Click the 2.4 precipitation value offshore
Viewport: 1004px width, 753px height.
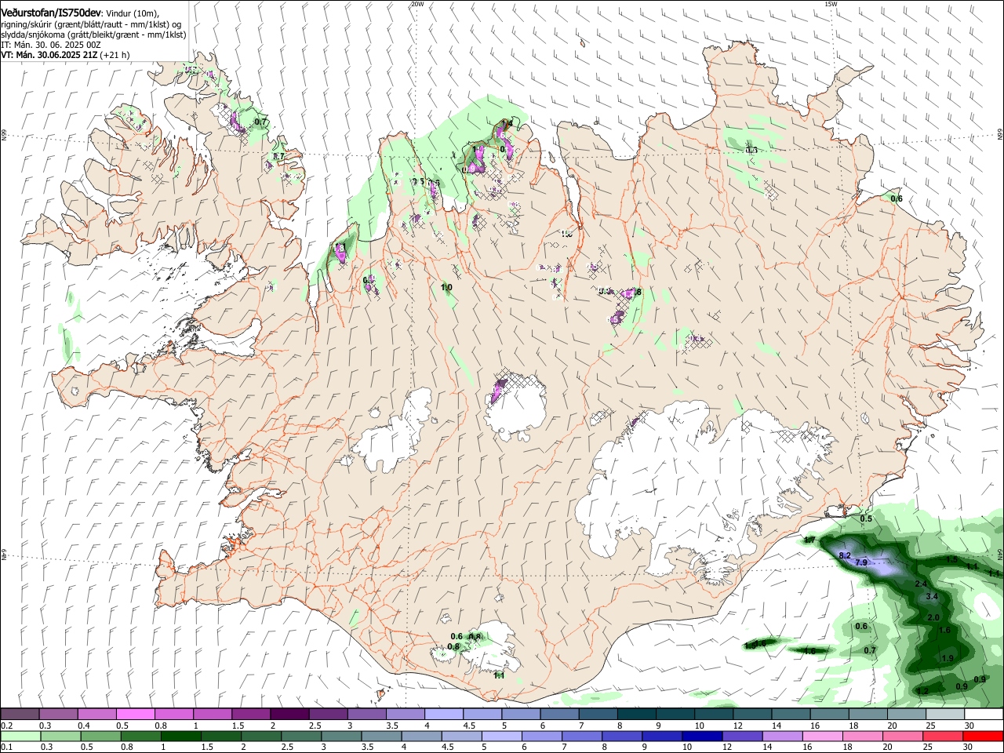coord(921,584)
